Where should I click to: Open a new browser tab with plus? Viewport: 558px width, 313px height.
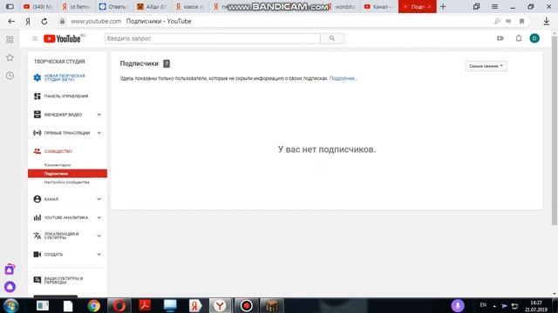(x=443, y=6)
